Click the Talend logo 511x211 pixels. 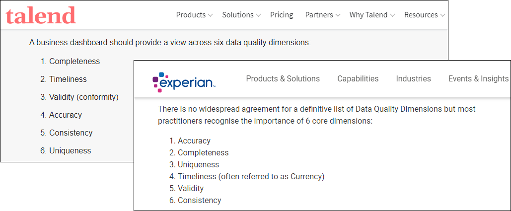pyautogui.click(x=41, y=15)
